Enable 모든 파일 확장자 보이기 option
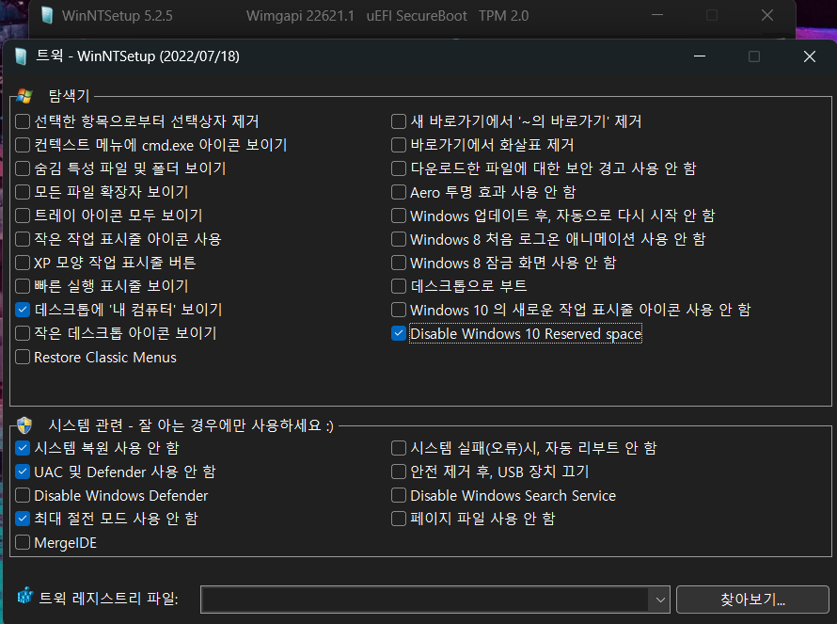 [x=23, y=192]
